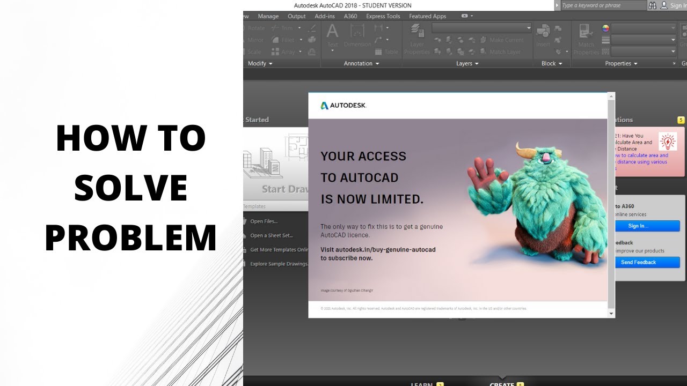Switch to the Add-ins ribbon tab

325,16
